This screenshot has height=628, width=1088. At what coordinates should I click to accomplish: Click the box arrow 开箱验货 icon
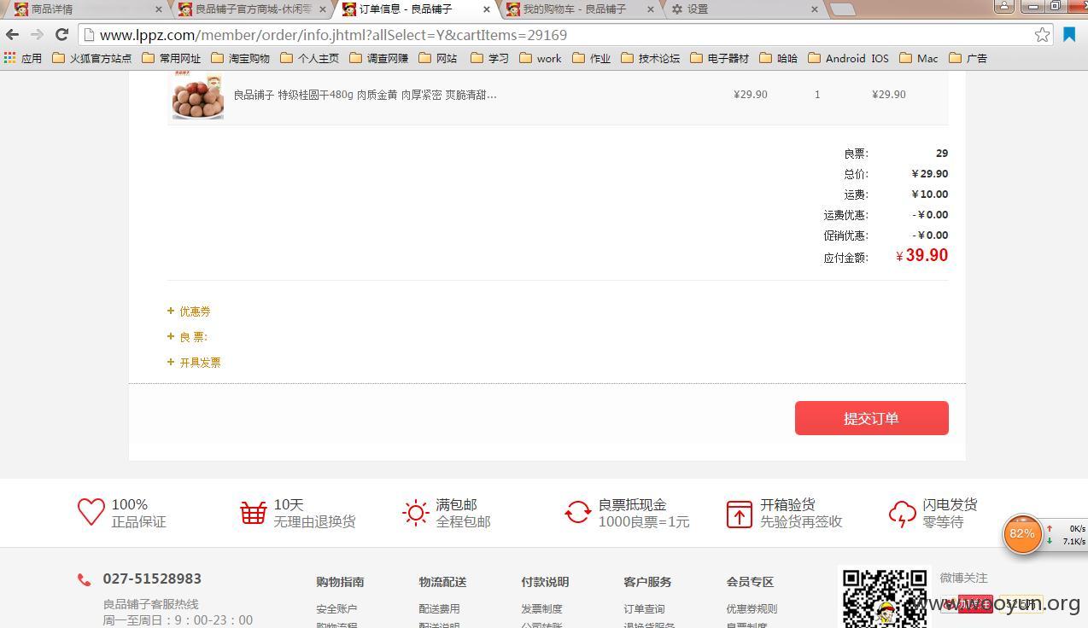(740, 514)
